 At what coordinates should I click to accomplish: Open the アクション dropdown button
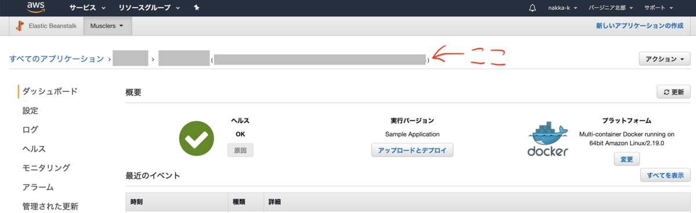[665, 59]
